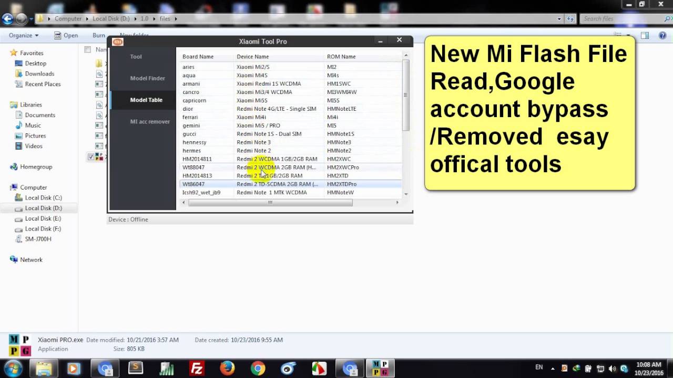Select Downloads in the navigation pane
This screenshot has width=673, height=378.
tap(39, 74)
